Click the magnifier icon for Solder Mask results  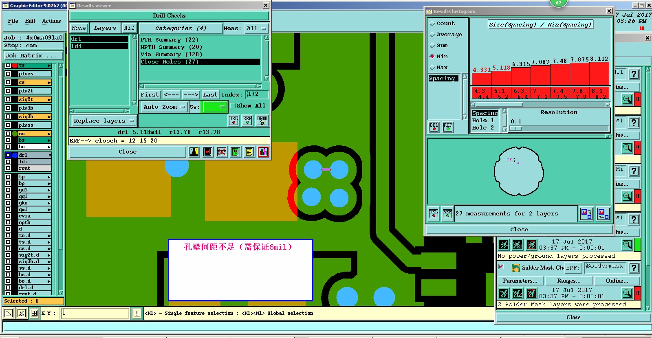tap(627, 293)
